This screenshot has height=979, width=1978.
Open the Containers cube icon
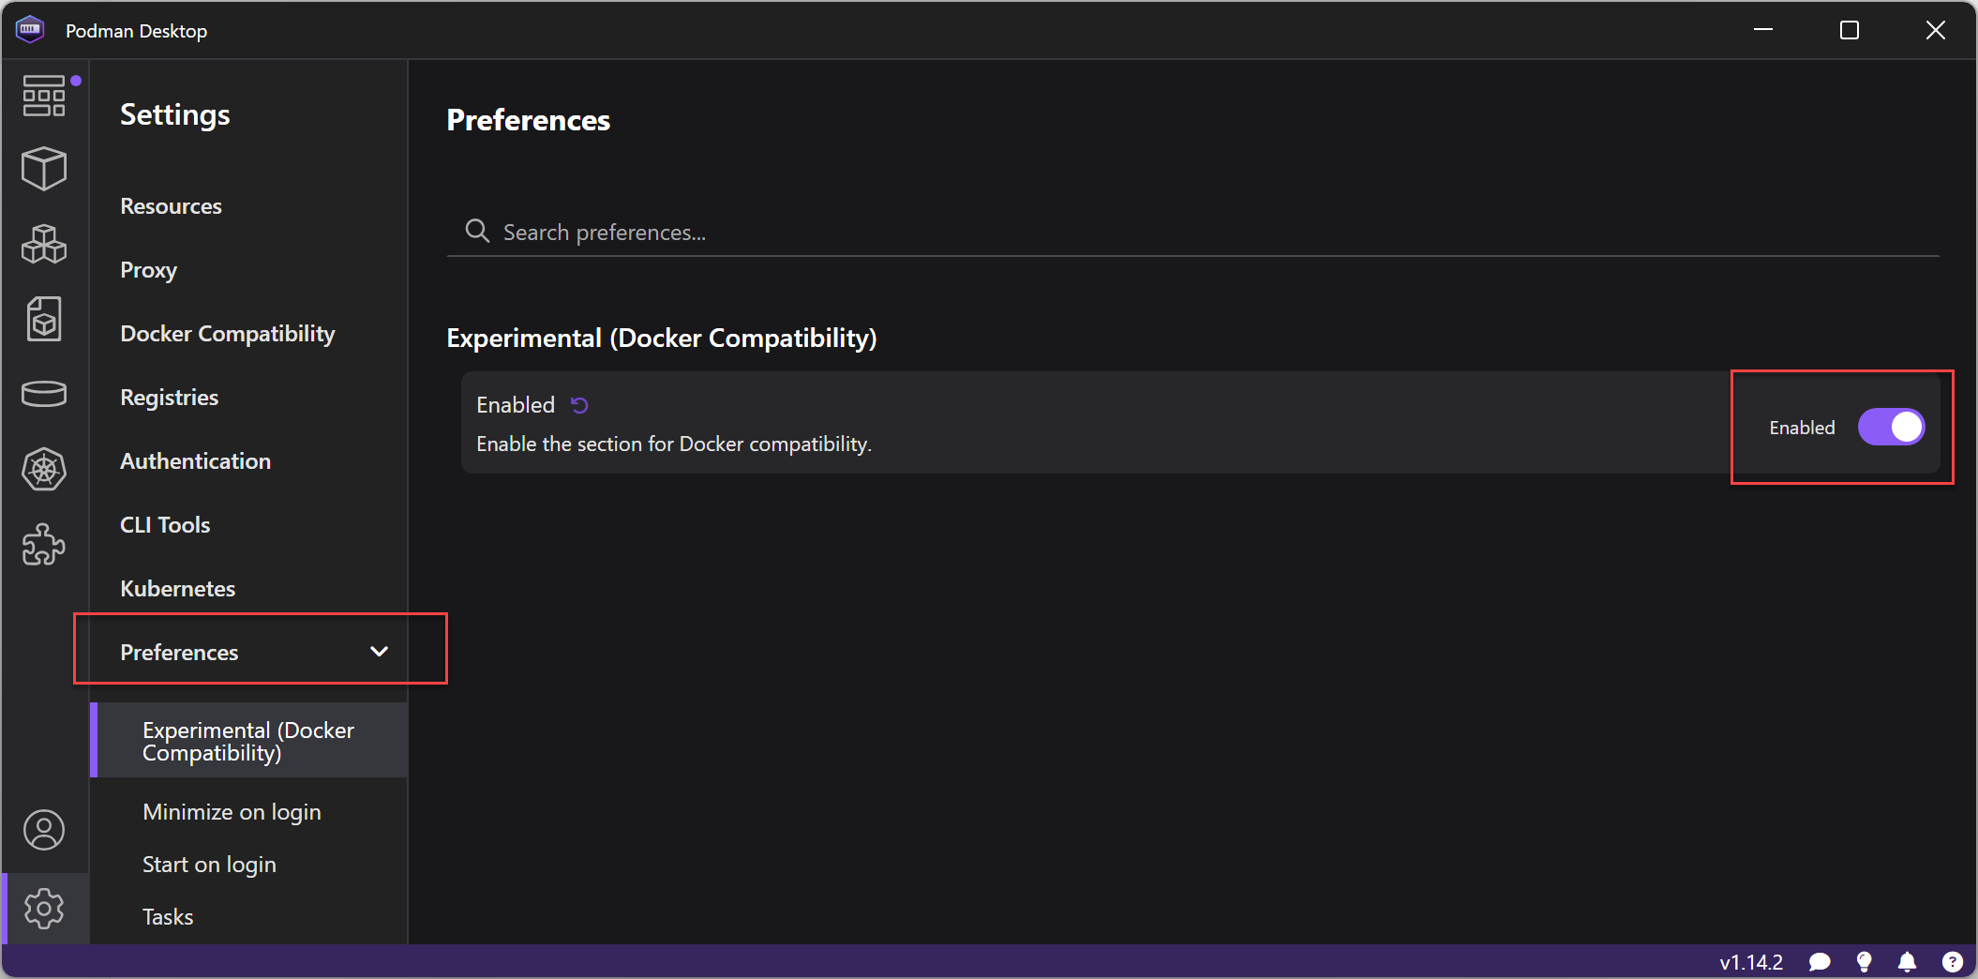tap(44, 169)
